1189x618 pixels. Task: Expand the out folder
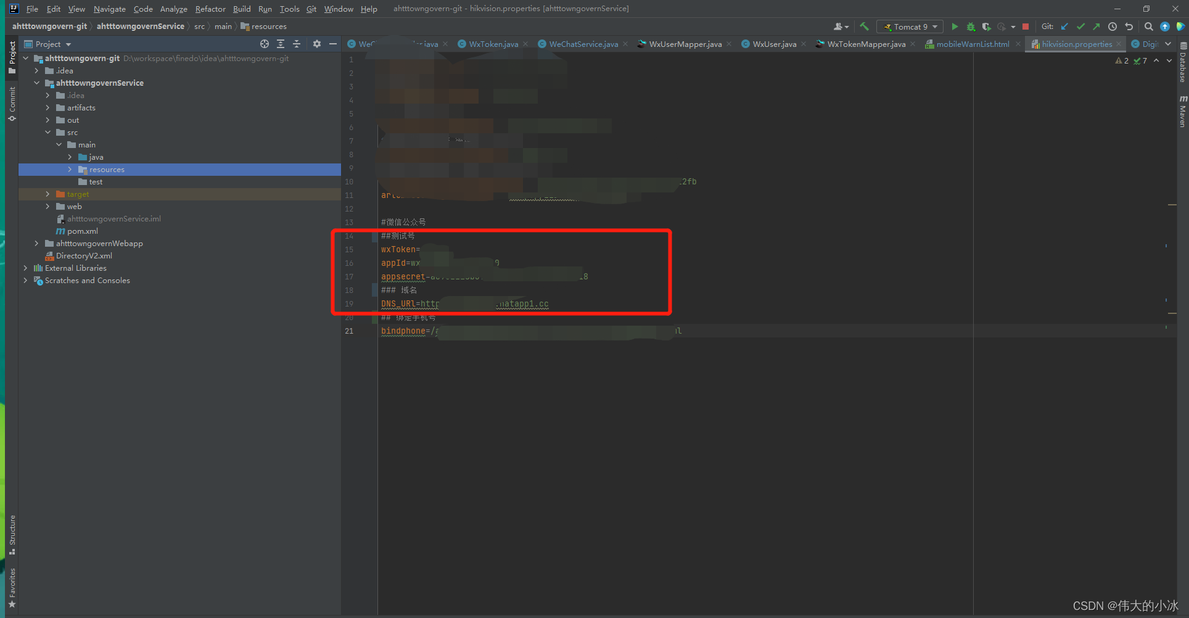tap(48, 120)
